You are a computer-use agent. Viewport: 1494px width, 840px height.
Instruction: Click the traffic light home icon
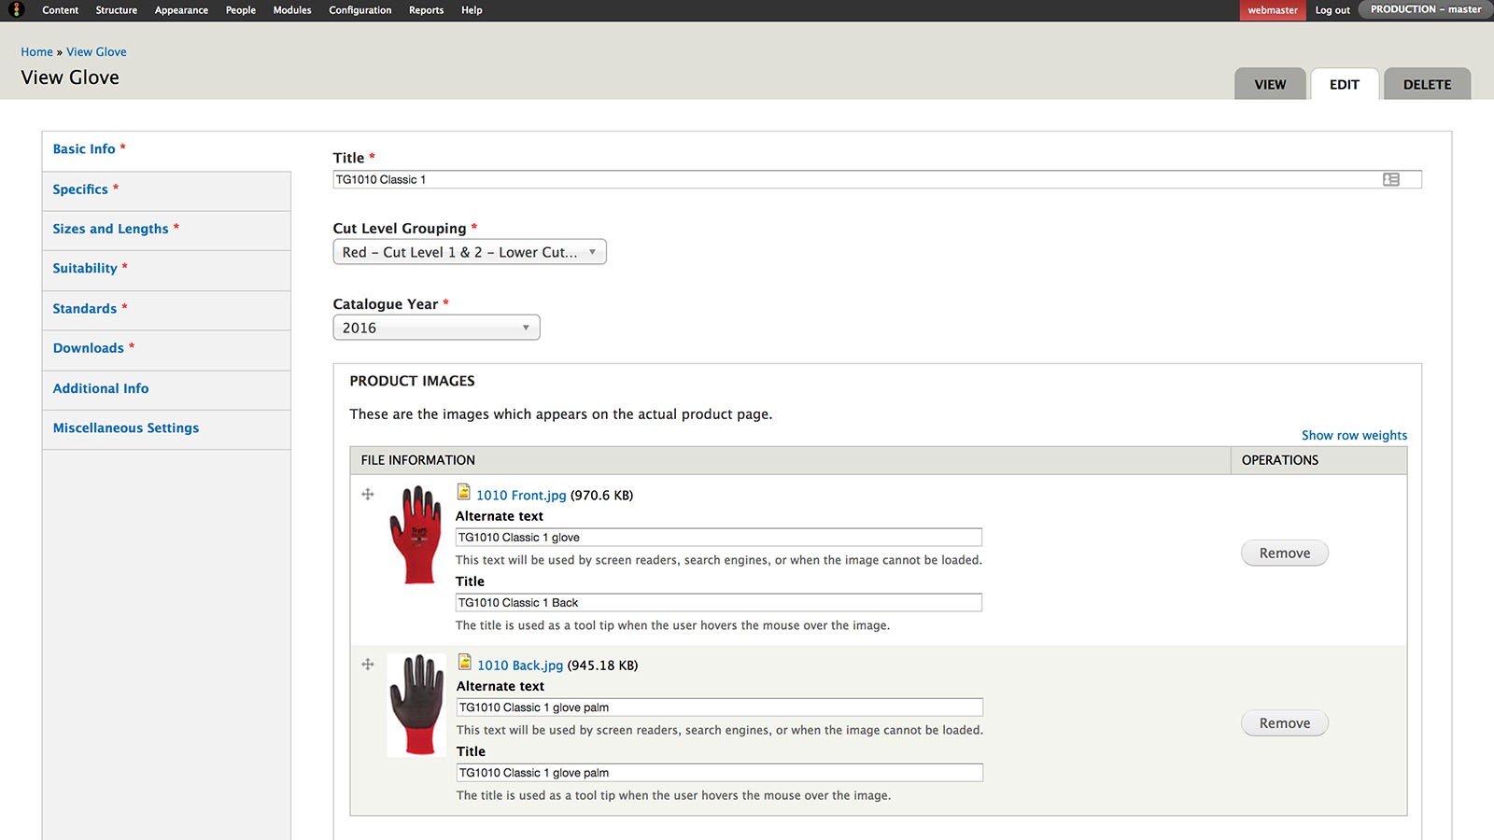pyautogui.click(x=16, y=9)
